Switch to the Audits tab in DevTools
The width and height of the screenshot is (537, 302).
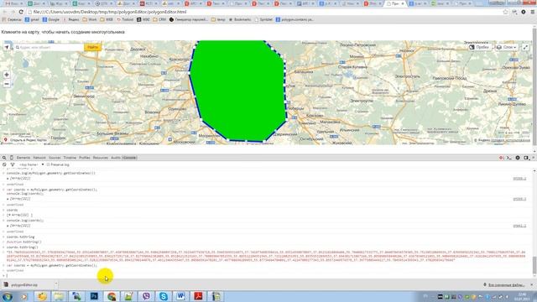116,158
